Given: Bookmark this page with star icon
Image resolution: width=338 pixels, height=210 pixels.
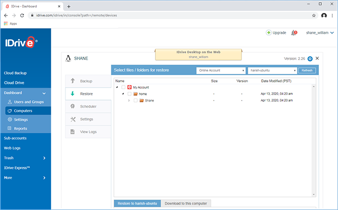Looking at the screenshot, I should coord(314,16).
